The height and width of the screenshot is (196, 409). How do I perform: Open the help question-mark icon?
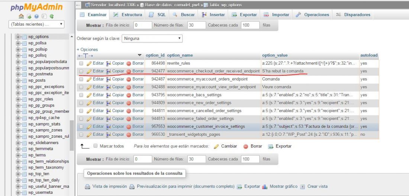[x=36, y=16]
